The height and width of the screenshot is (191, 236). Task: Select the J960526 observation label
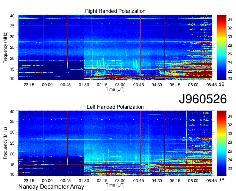pos(203,99)
